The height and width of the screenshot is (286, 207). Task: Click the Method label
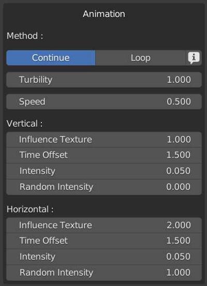coord(25,36)
